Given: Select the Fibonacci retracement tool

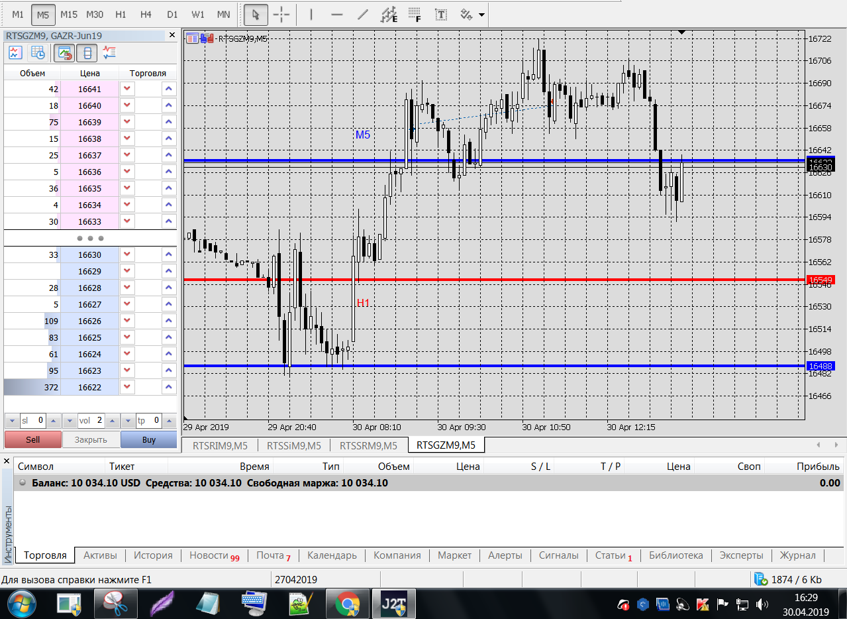Looking at the screenshot, I should point(415,14).
